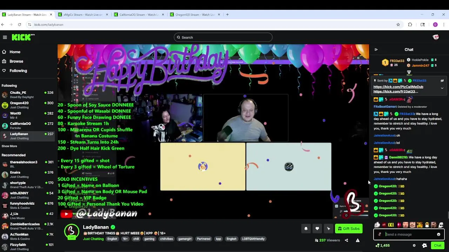
Task: Click the sparkle subscribe icon button
Action: [x=328, y=229]
